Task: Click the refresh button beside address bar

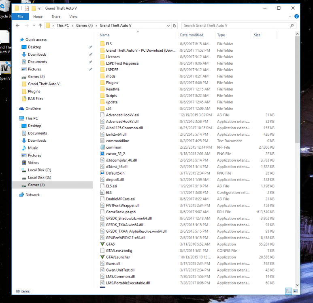Action: pos(175,25)
